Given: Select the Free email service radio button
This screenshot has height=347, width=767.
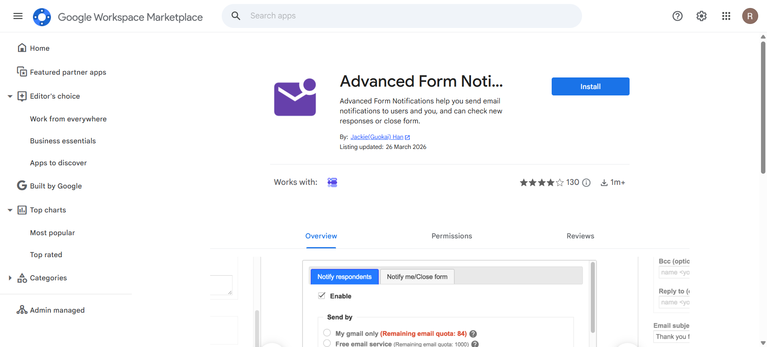Looking at the screenshot, I should [327, 343].
